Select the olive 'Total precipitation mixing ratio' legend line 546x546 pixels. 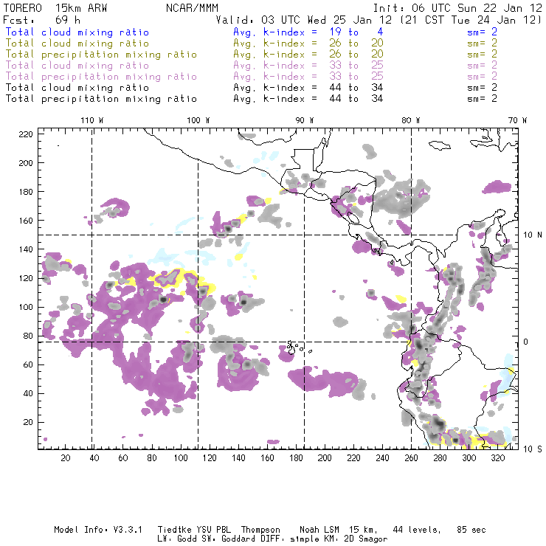pyautogui.click(x=101, y=55)
